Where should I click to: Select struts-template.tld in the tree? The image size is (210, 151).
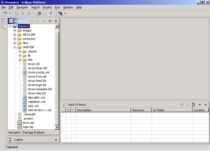[40, 89]
